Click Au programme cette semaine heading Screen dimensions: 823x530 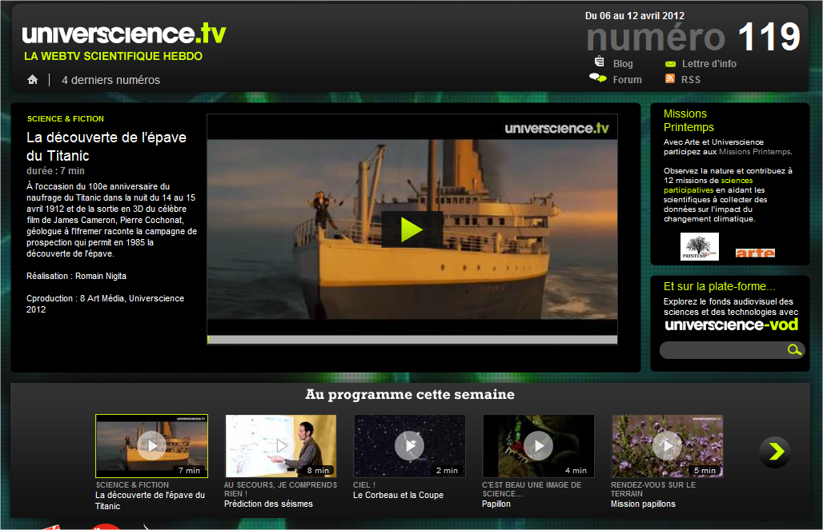(x=410, y=394)
